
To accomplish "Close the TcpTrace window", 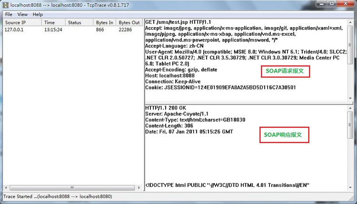I will (346, 4).
